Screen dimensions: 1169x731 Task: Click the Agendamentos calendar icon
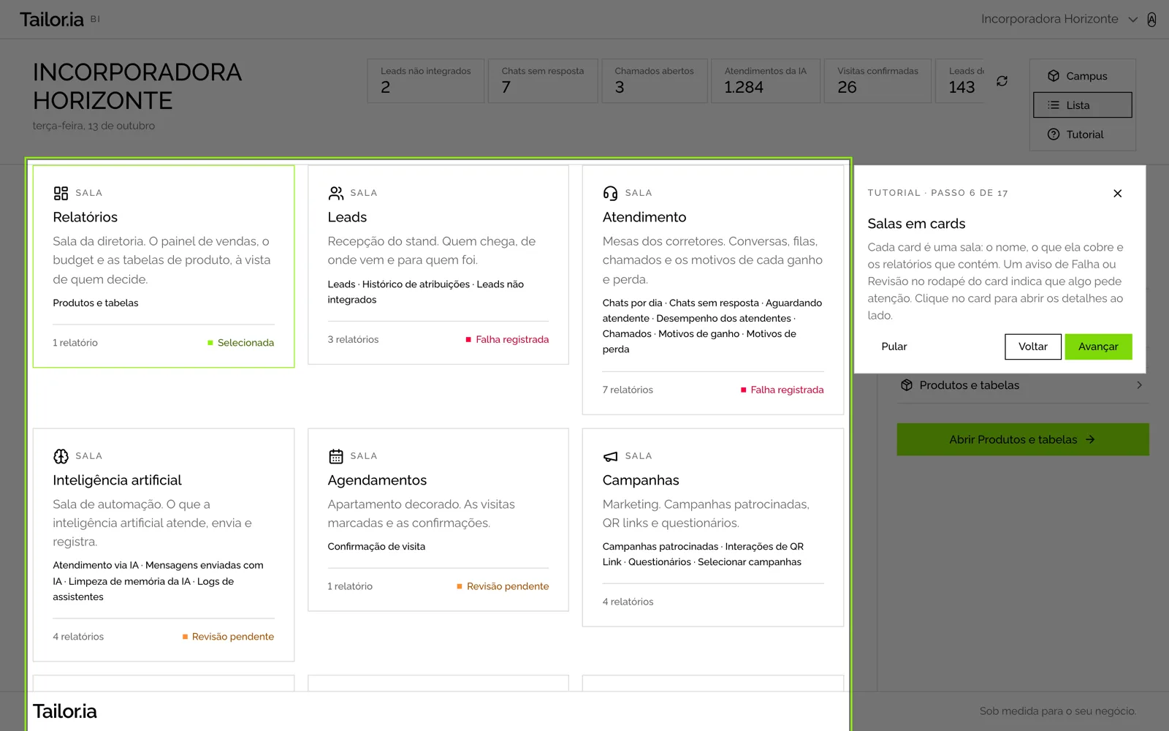(x=335, y=456)
